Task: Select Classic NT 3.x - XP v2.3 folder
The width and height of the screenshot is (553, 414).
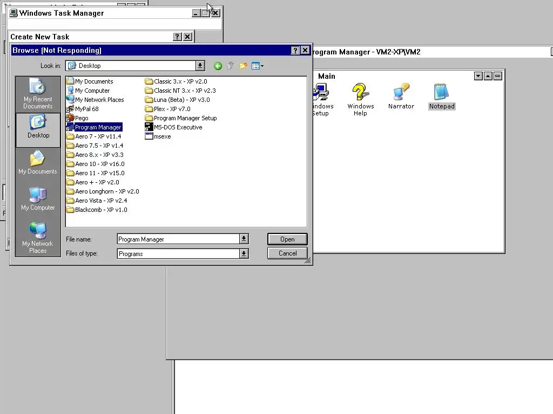Action: coord(180,91)
